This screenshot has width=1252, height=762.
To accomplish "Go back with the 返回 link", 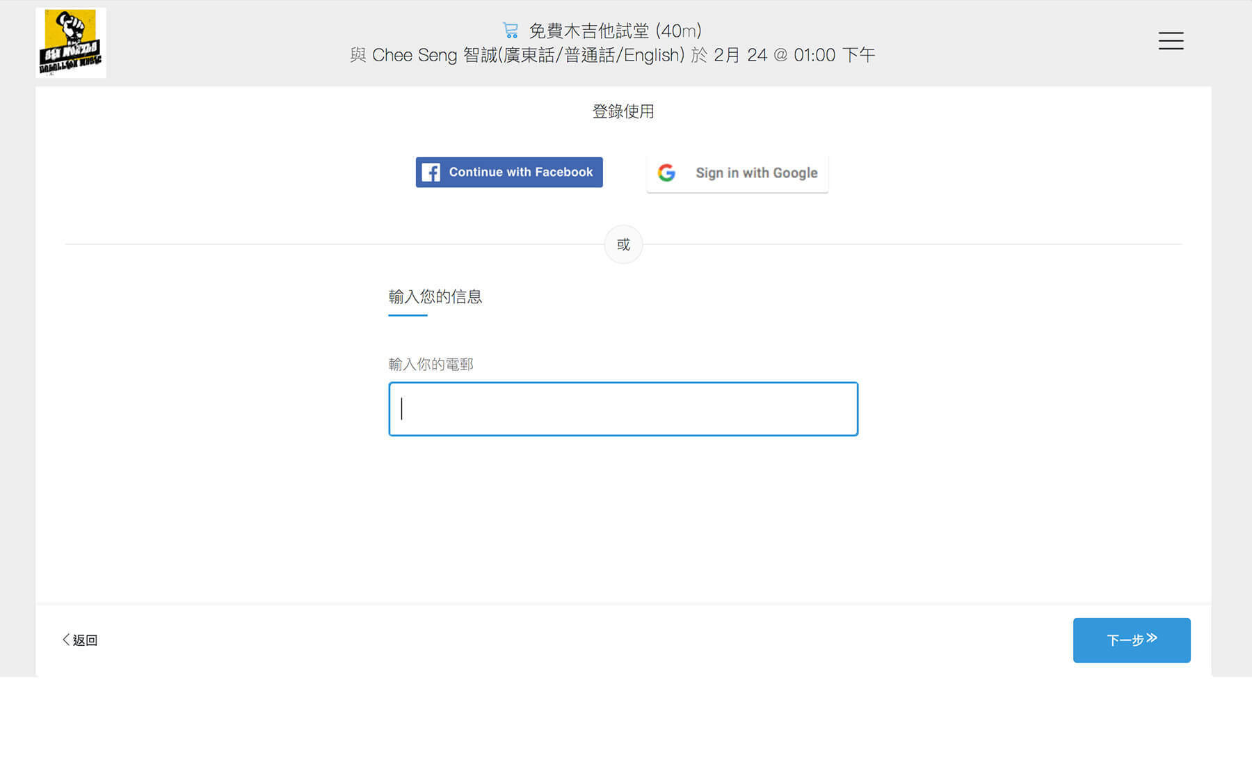I will point(80,640).
